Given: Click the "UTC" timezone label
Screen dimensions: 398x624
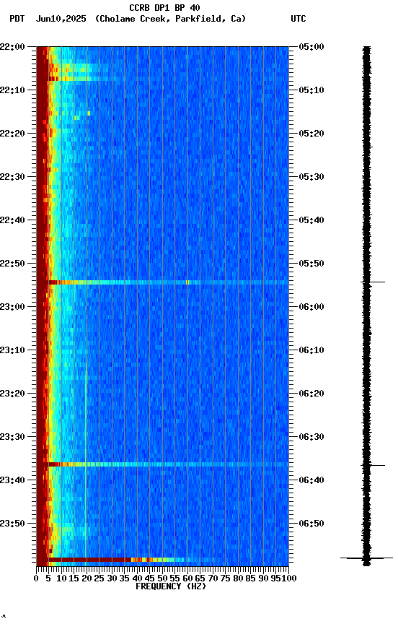Looking at the screenshot, I should pos(298,19).
